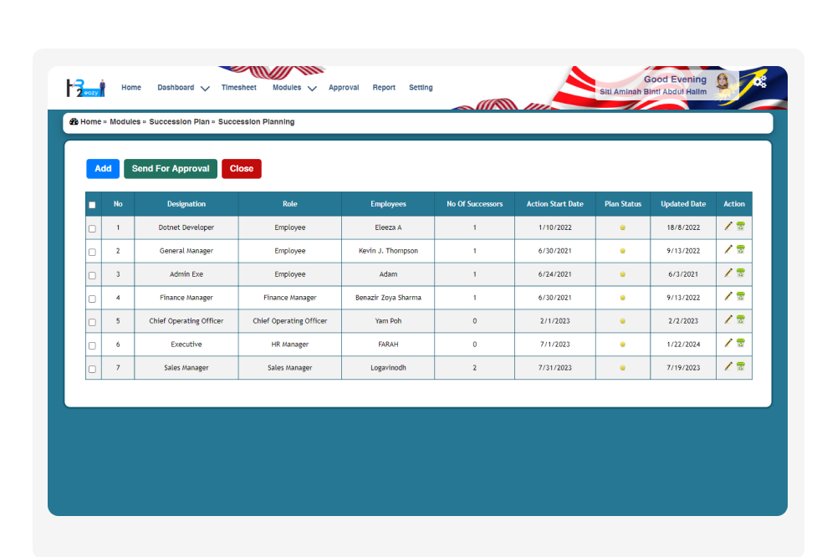822x557 pixels.
Task: Click the pencil edit icon for Dotnet Developer
Action: tap(728, 226)
